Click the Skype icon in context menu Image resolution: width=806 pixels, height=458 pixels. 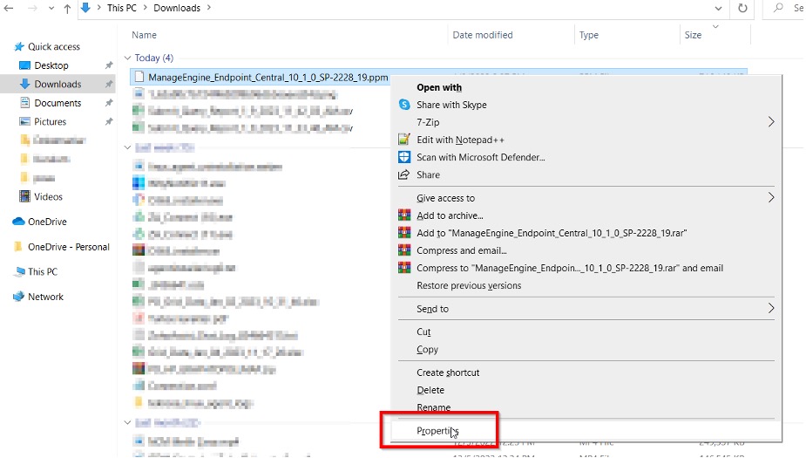pyautogui.click(x=404, y=105)
